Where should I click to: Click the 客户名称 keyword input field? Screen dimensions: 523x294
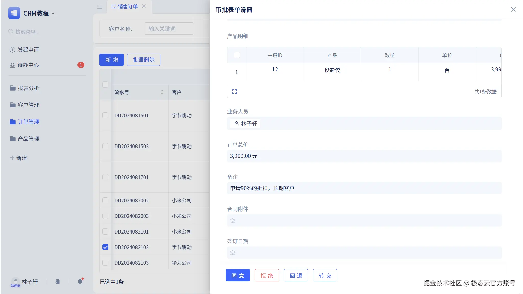click(x=169, y=29)
